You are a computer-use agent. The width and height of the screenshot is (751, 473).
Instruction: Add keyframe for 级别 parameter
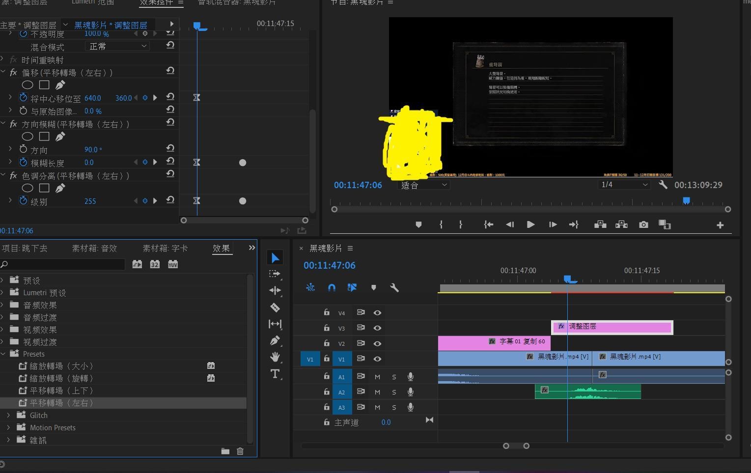145,201
